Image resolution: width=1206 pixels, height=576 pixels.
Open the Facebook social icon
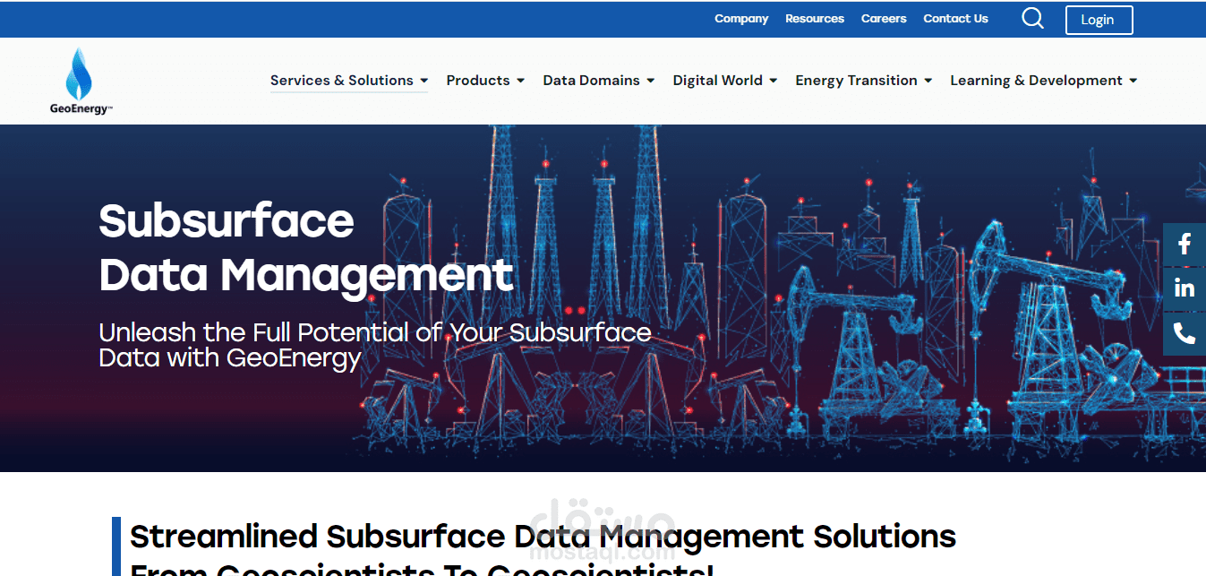(x=1185, y=244)
